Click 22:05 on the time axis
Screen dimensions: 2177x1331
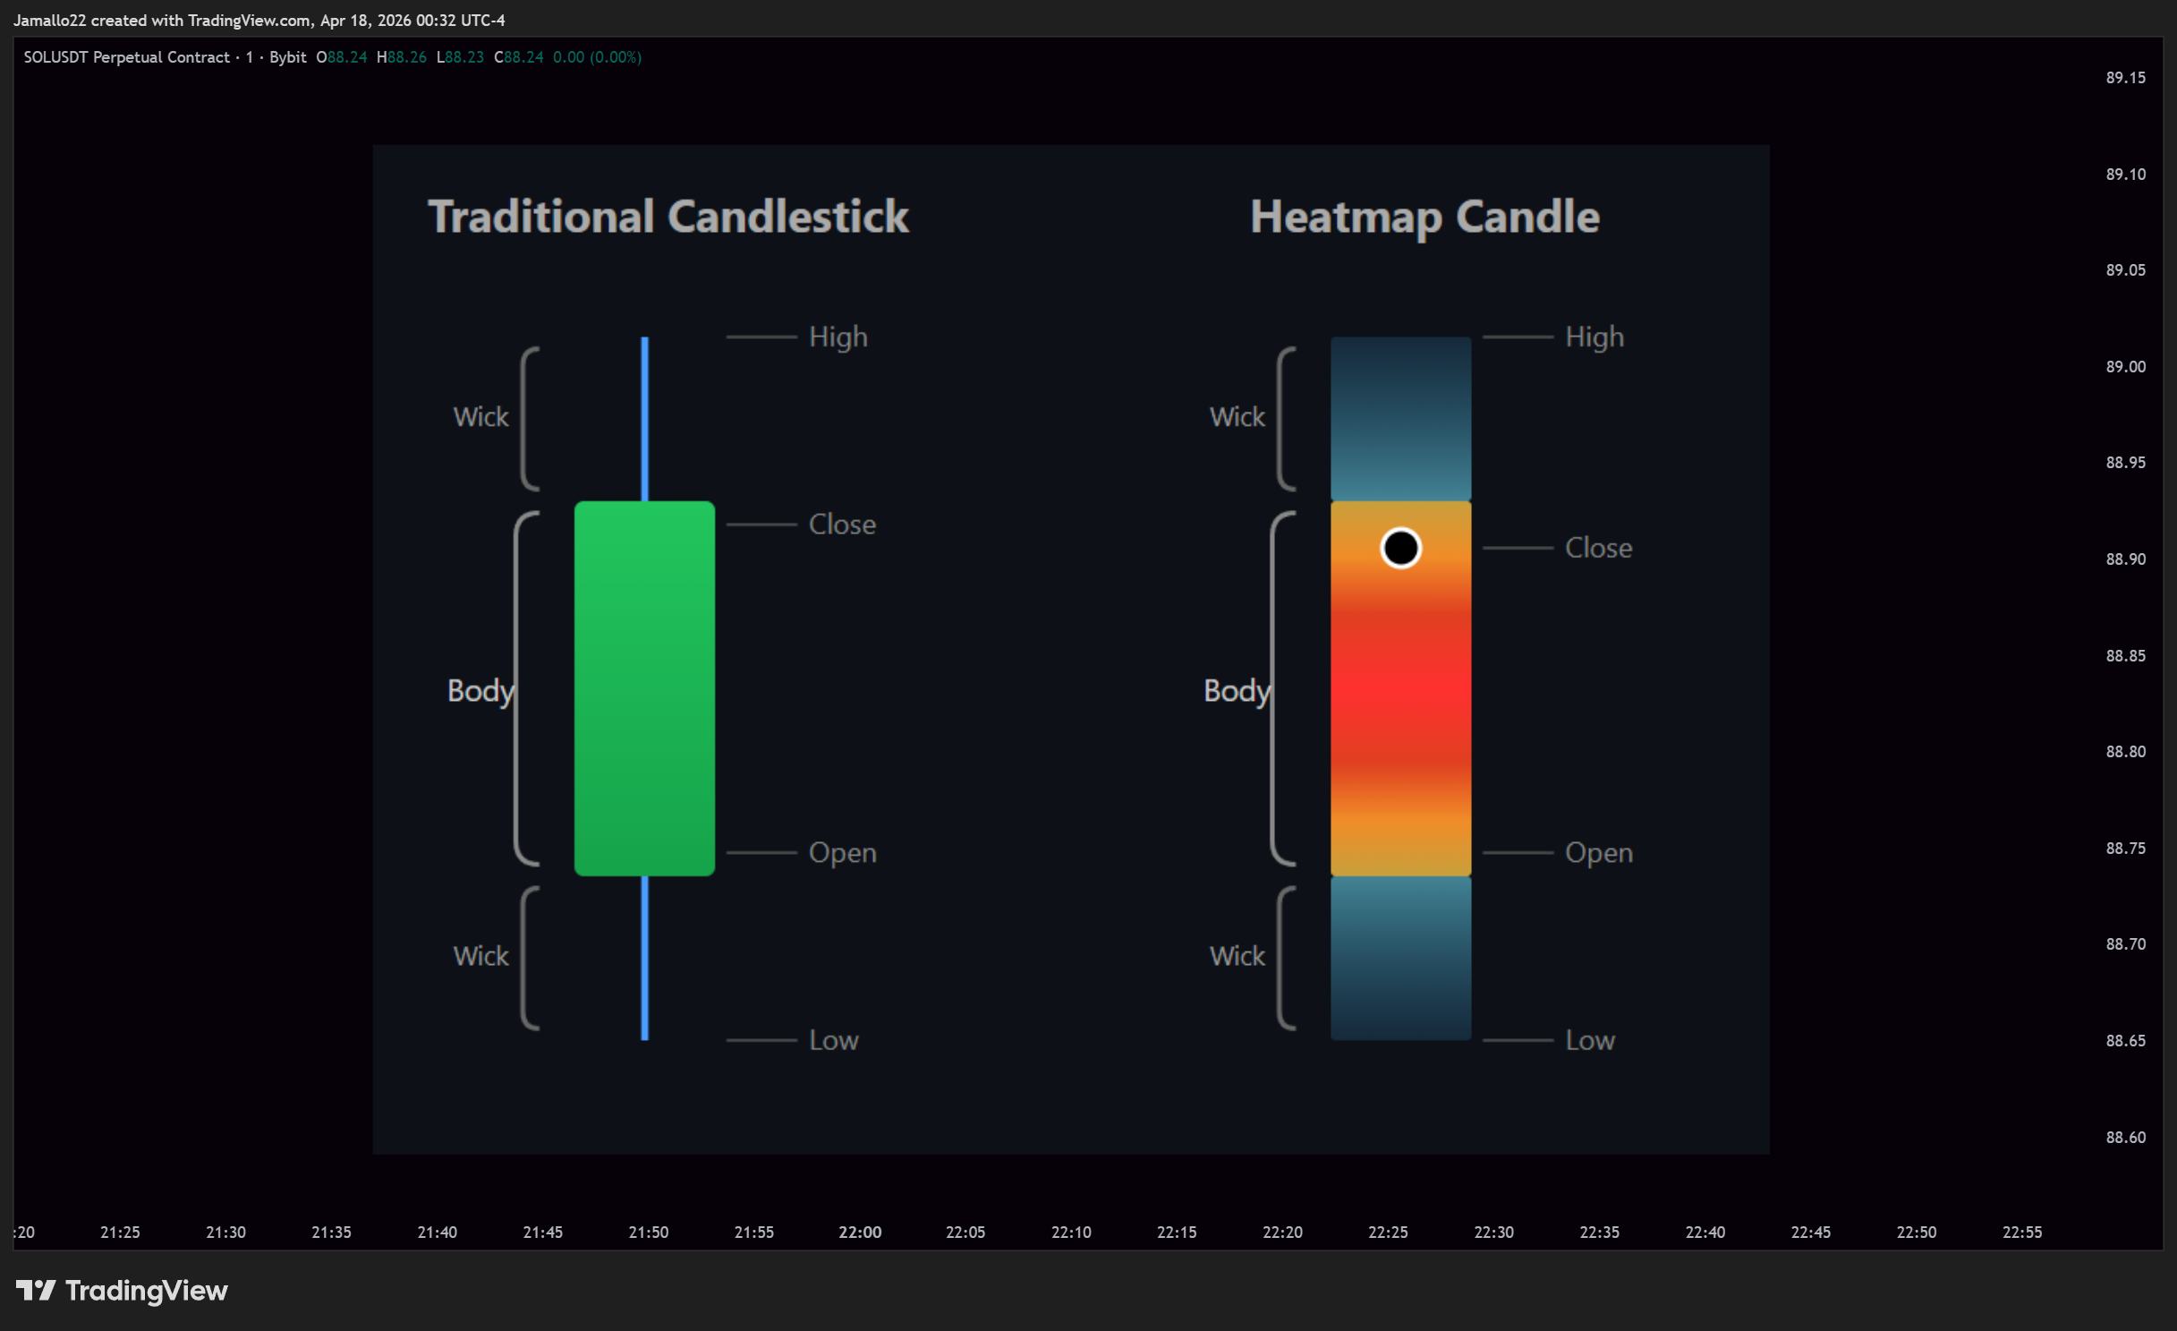tap(965, 1233)
